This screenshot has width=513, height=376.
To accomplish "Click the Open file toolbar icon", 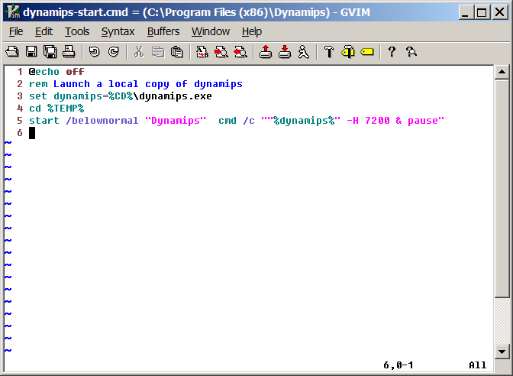I will tap(12, 52).
